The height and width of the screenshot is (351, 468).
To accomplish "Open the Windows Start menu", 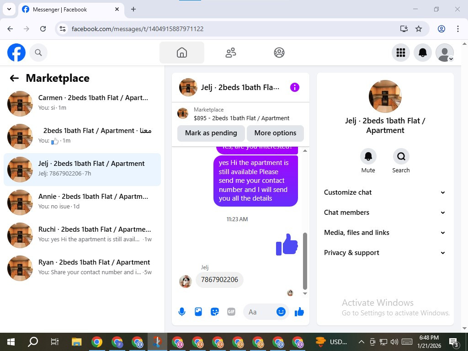I will pyautogui.click(x=11, y=342).
